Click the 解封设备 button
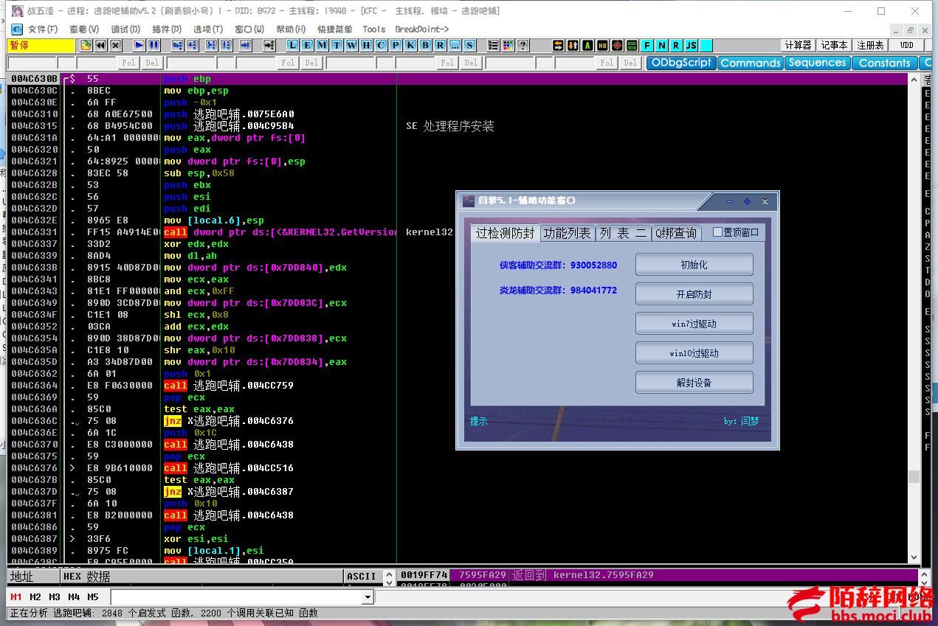Screen dimensions: 938x626 694,383
